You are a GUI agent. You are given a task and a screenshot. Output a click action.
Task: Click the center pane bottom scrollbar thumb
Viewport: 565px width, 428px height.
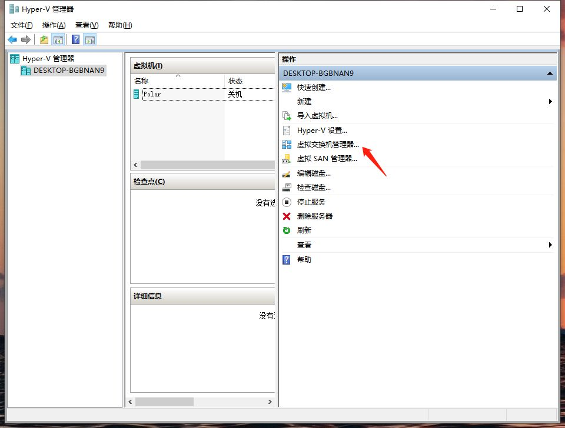coord(164,402)
